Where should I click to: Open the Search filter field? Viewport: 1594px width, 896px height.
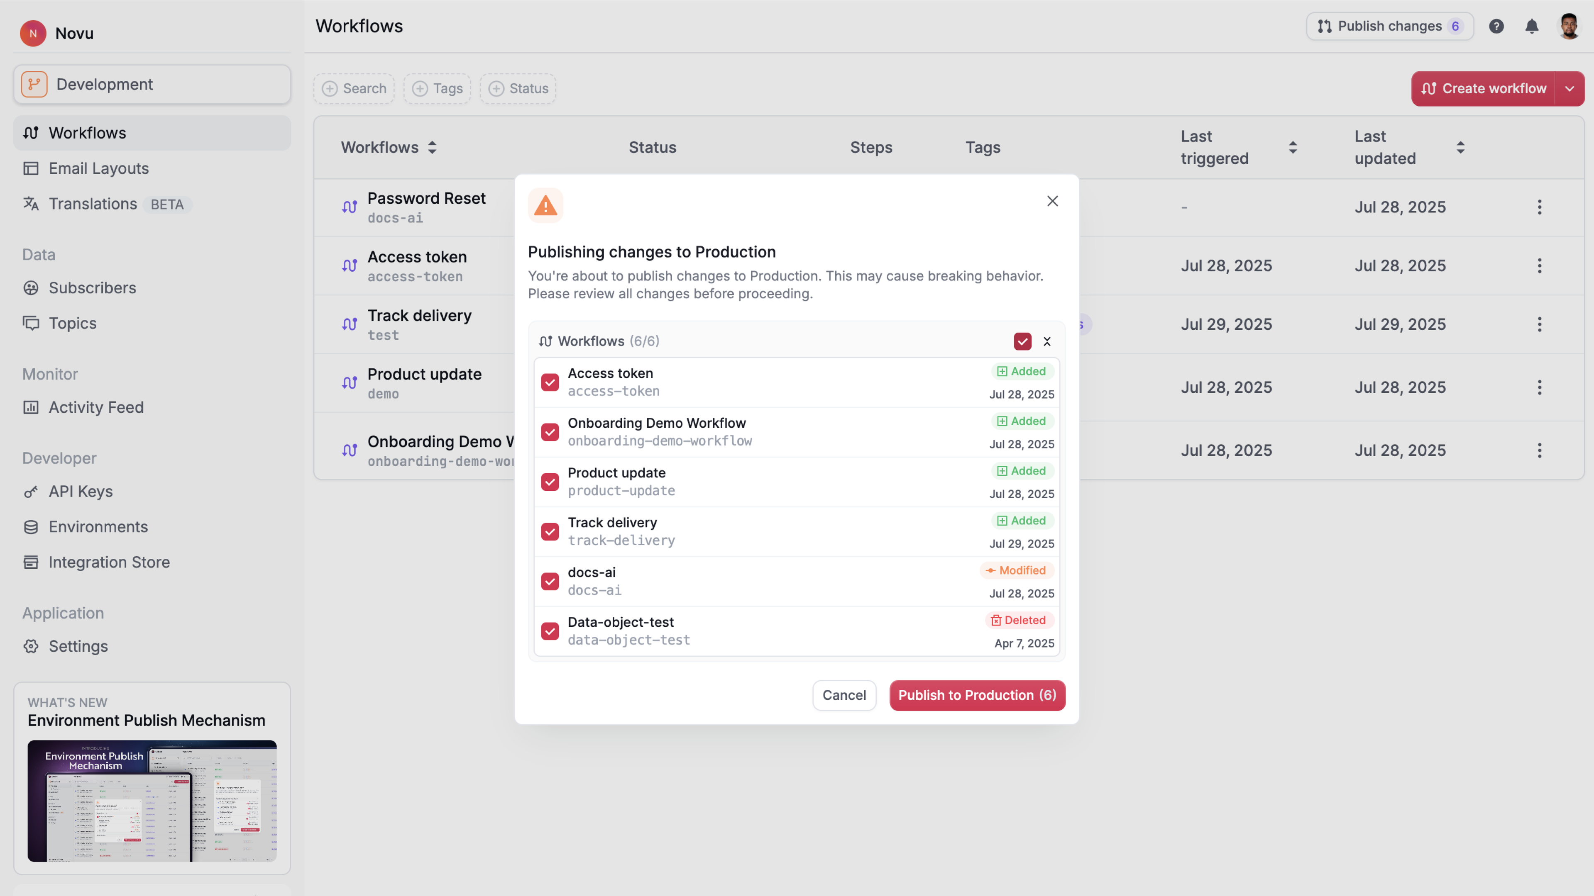coord(354,88)
